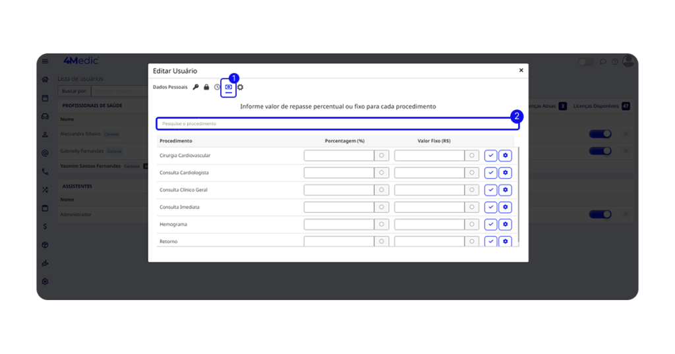Click Valor Fixo input for Consulta Imediata
Image resolution: width=675 pixels, height=354 pixels.
(429, 207)
